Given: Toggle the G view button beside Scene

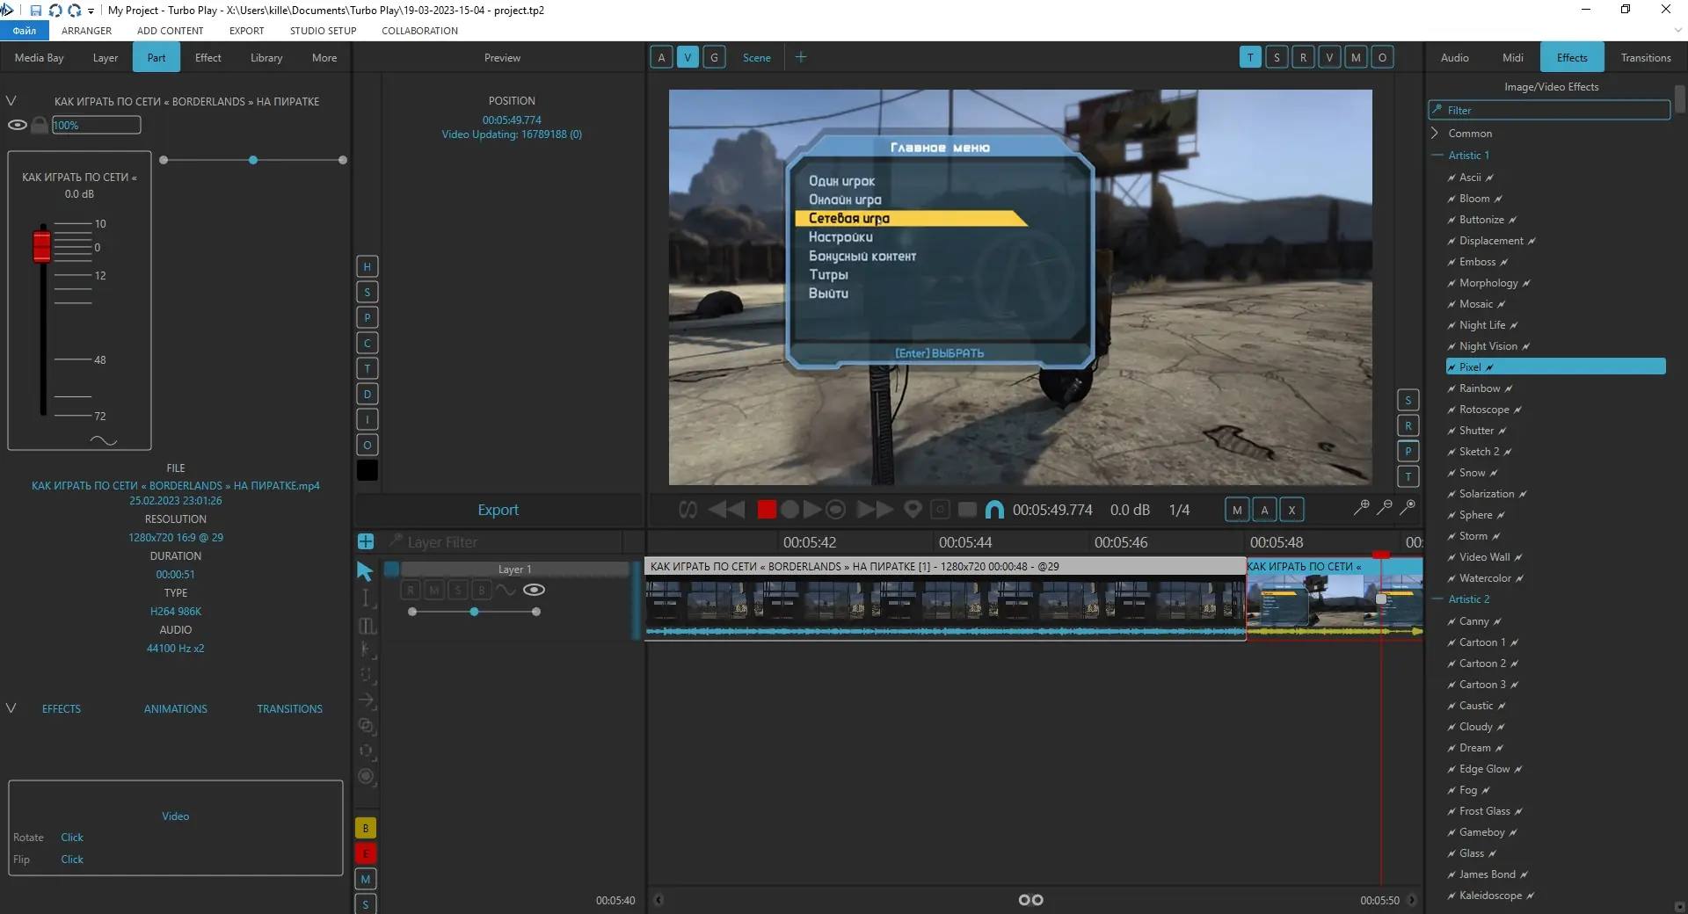Looking at the screenshot, I should point(714,58).
